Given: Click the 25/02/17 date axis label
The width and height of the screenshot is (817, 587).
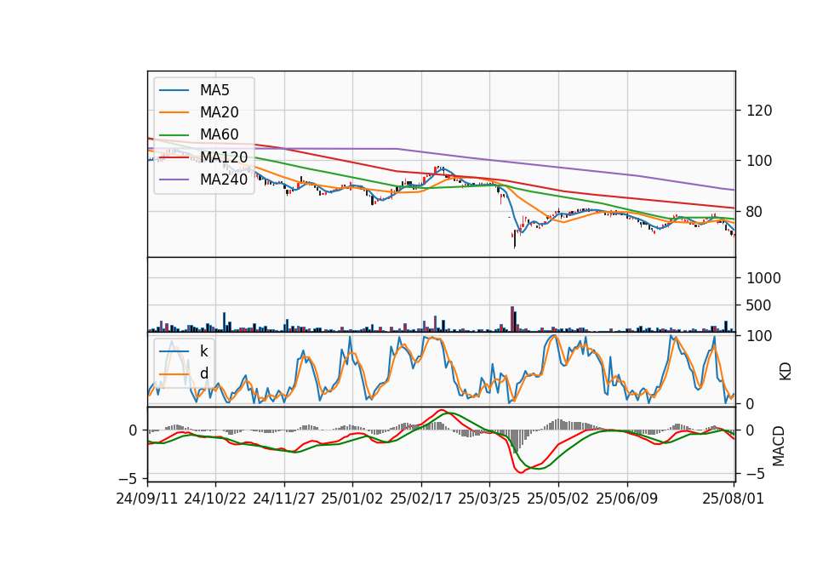Looking at the screenshot, I should [x=421, y=499].
